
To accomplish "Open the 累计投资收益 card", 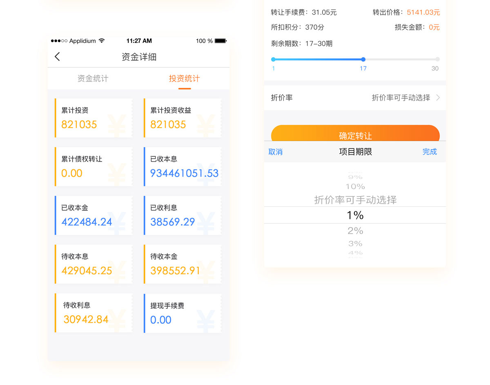I will click(183, 118).
